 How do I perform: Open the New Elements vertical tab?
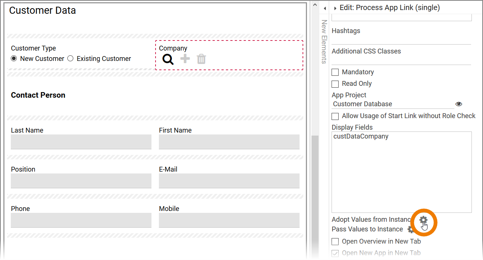(x=324, y=42)
